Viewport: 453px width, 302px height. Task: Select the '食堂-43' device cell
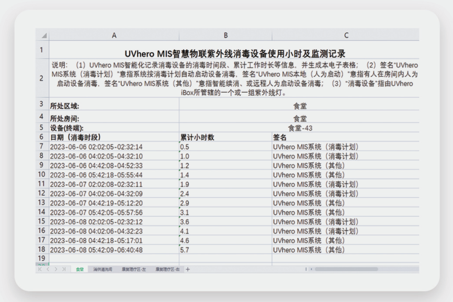[300, 128]
